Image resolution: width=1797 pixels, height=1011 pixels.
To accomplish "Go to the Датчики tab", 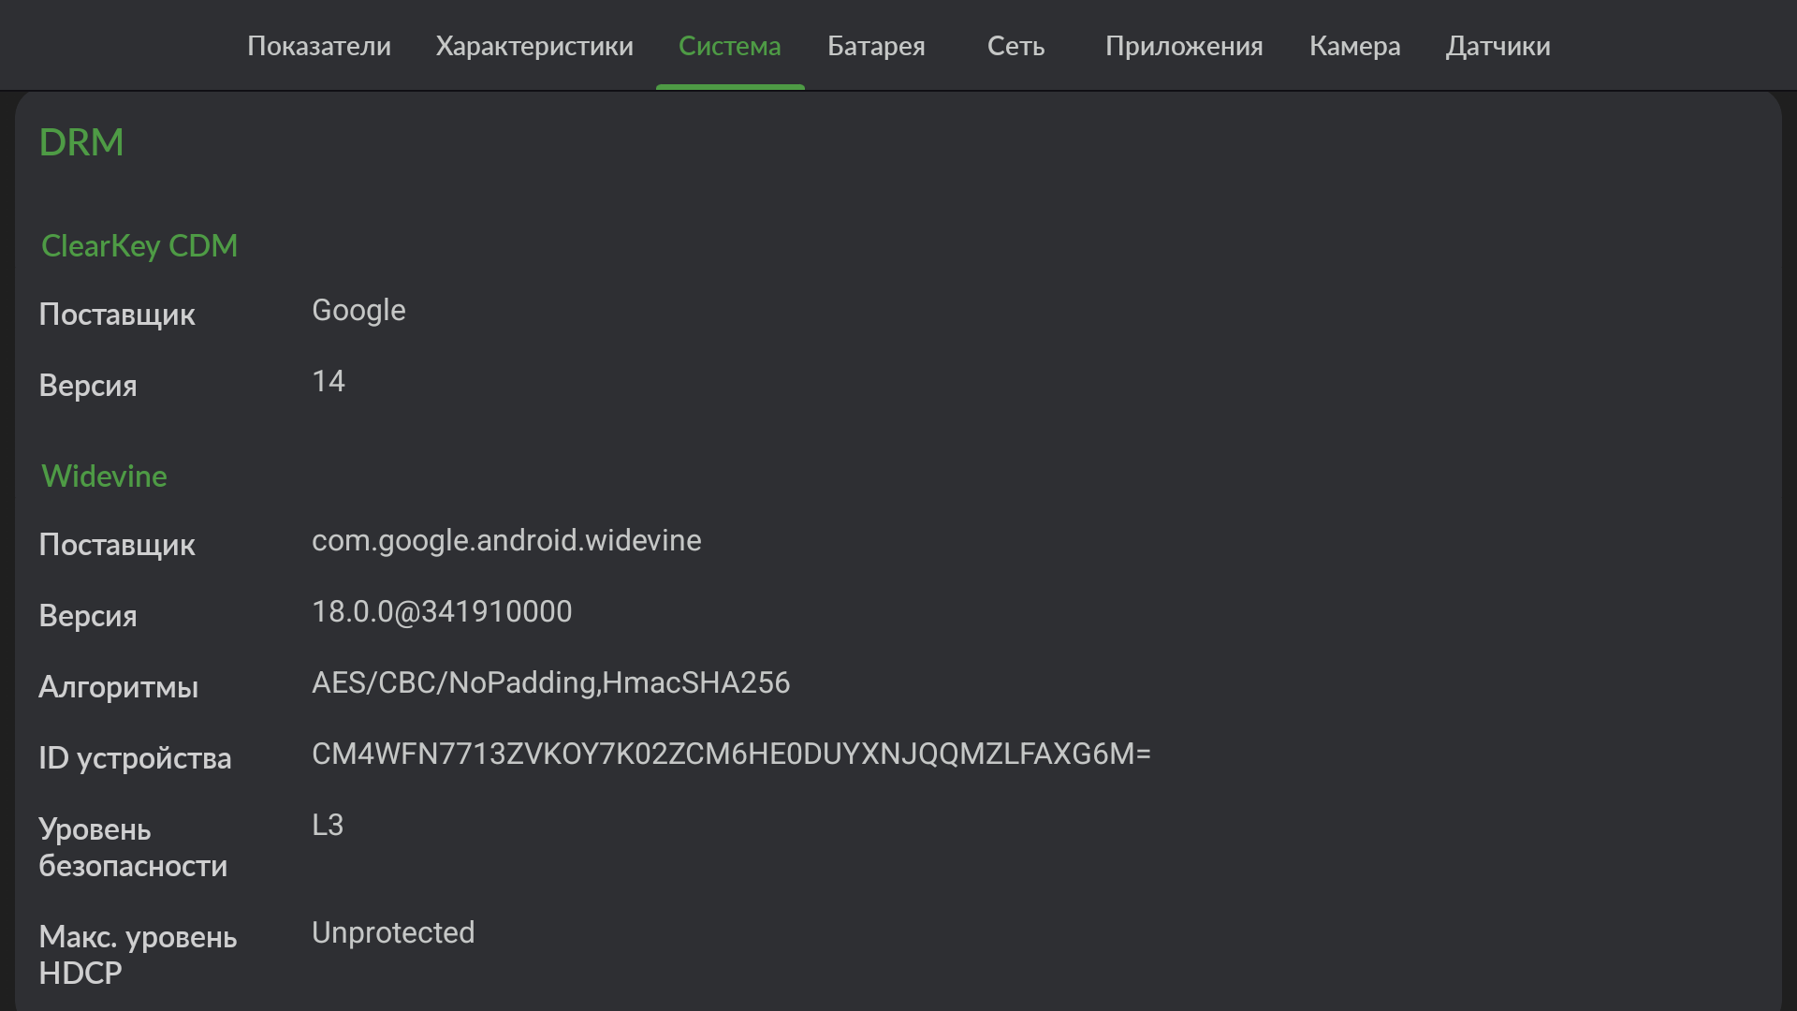I will point(1497,46).
